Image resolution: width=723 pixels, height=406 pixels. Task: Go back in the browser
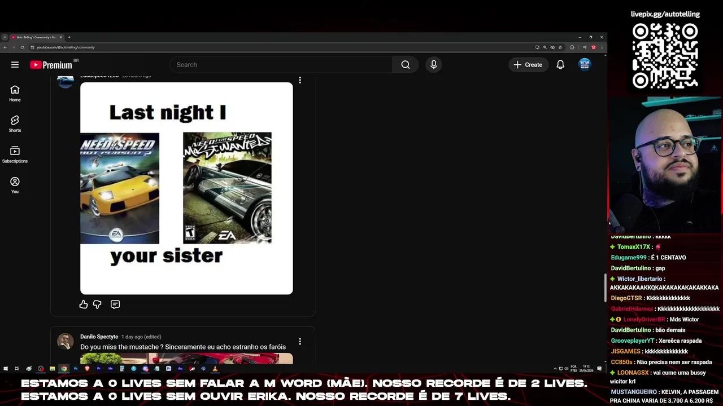(x=5, y=47)
